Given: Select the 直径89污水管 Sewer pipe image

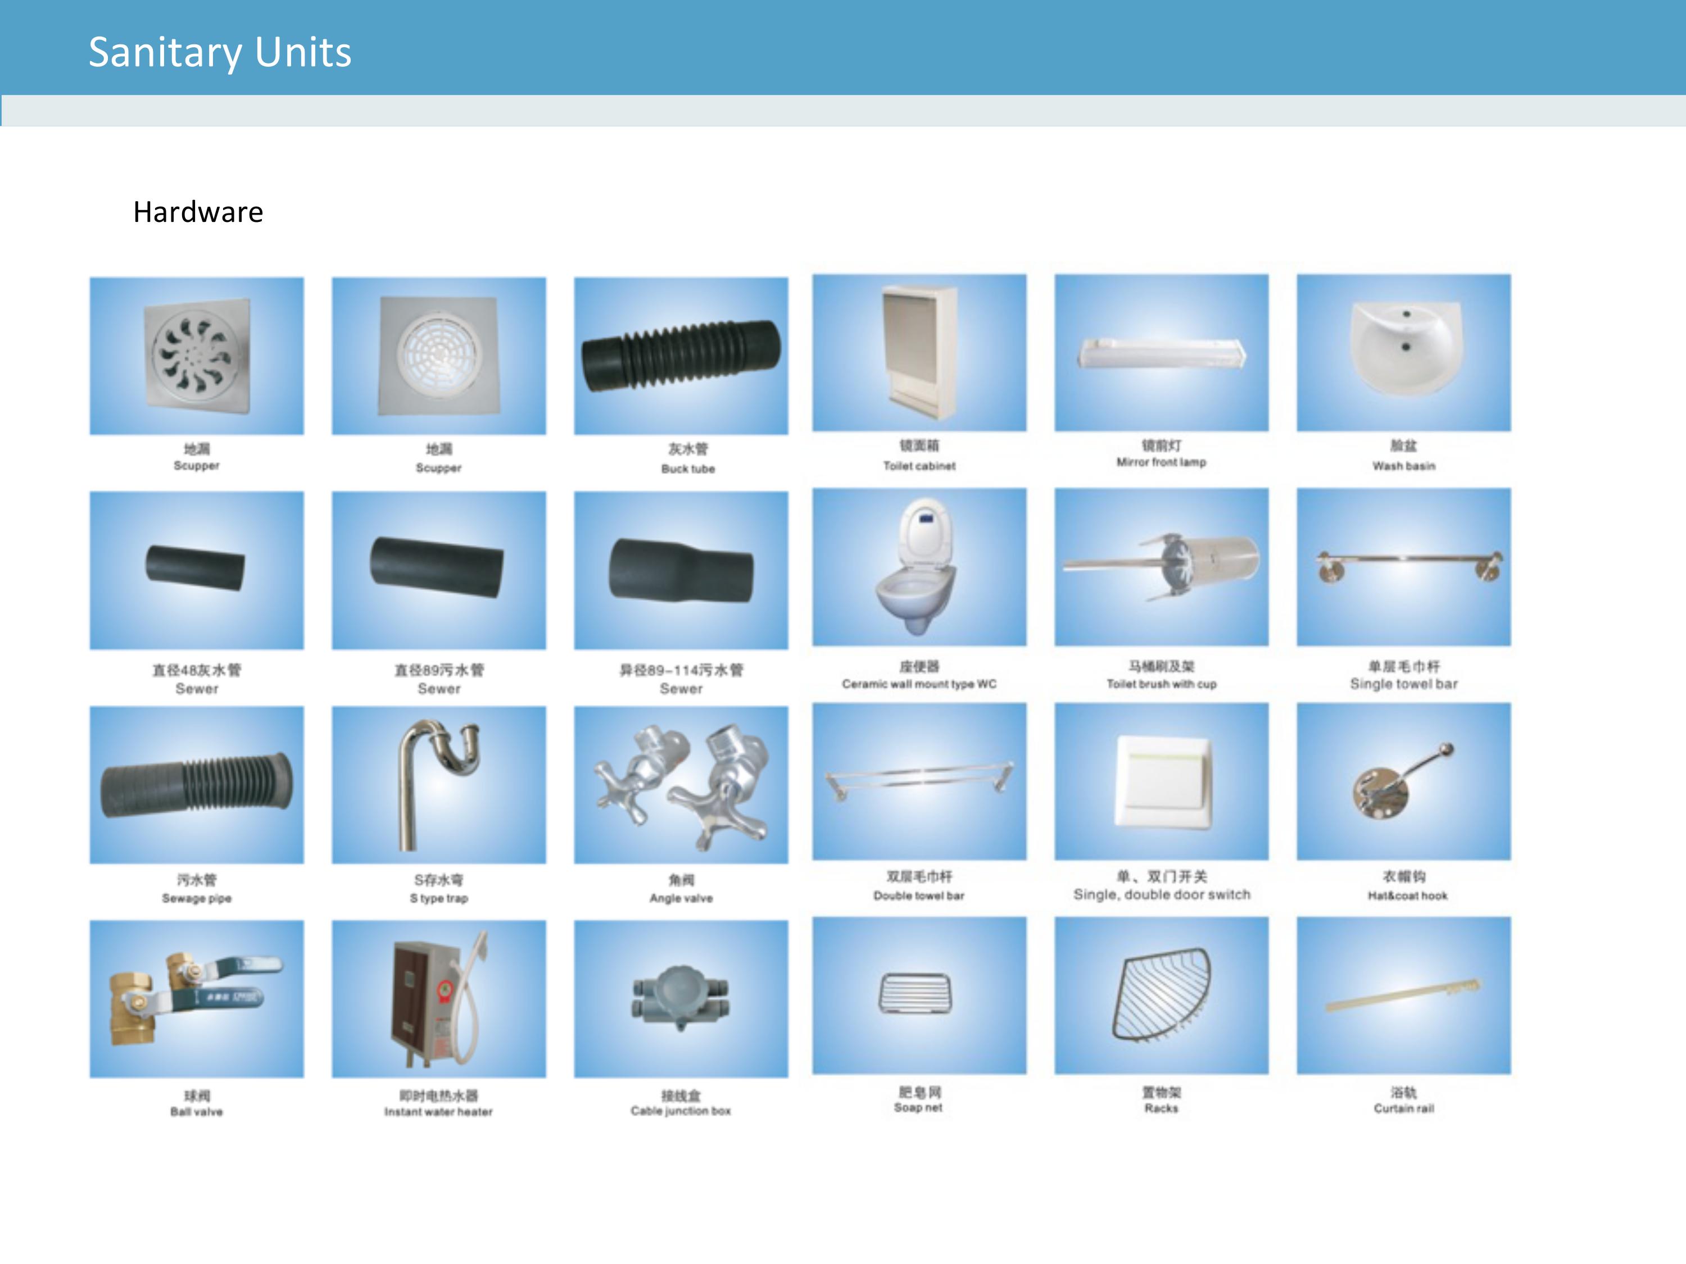Looking at the screenshot, I should (439, 571).
